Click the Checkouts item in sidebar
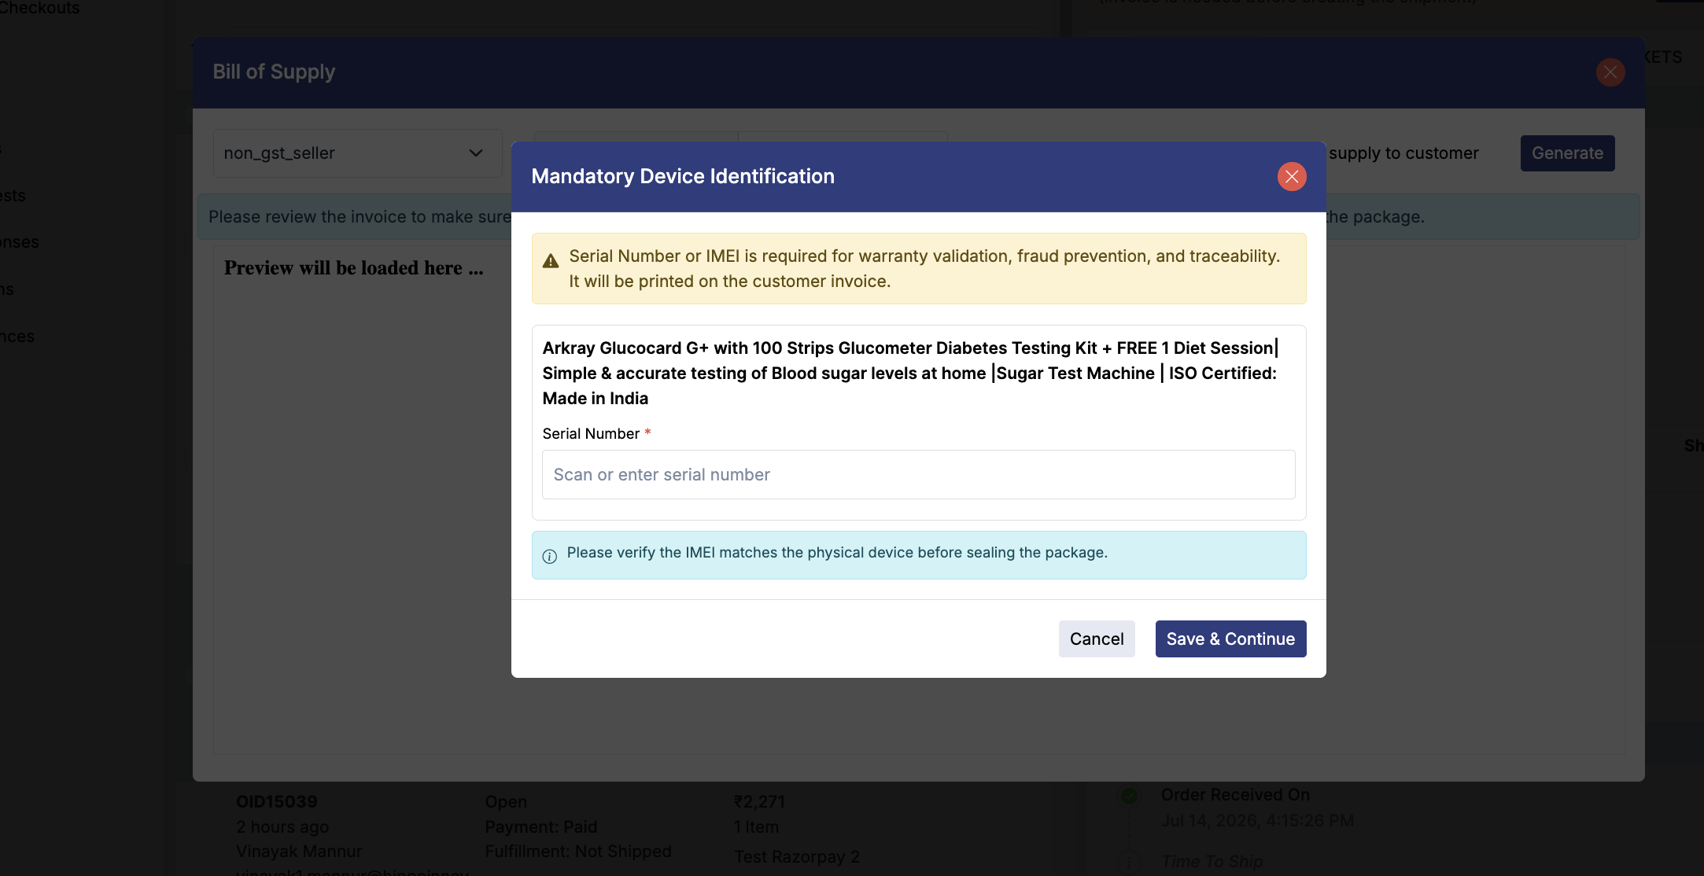This screenshot has height=876, width=1704. [39, 8]
